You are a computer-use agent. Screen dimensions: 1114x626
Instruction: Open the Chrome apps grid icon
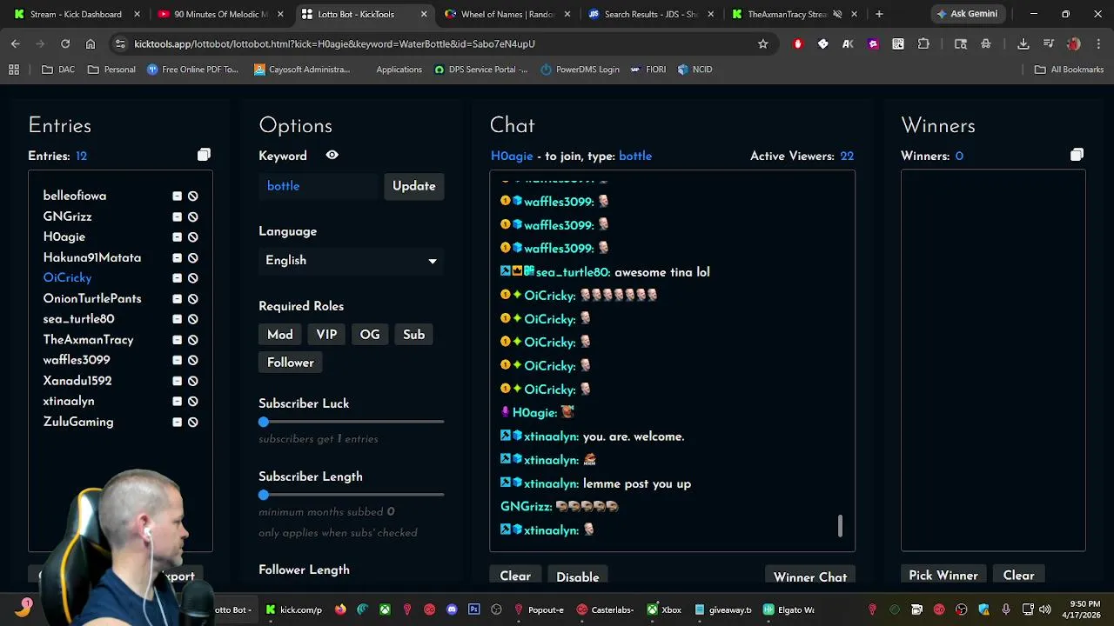pyautogui.click(x=14, y=70)
